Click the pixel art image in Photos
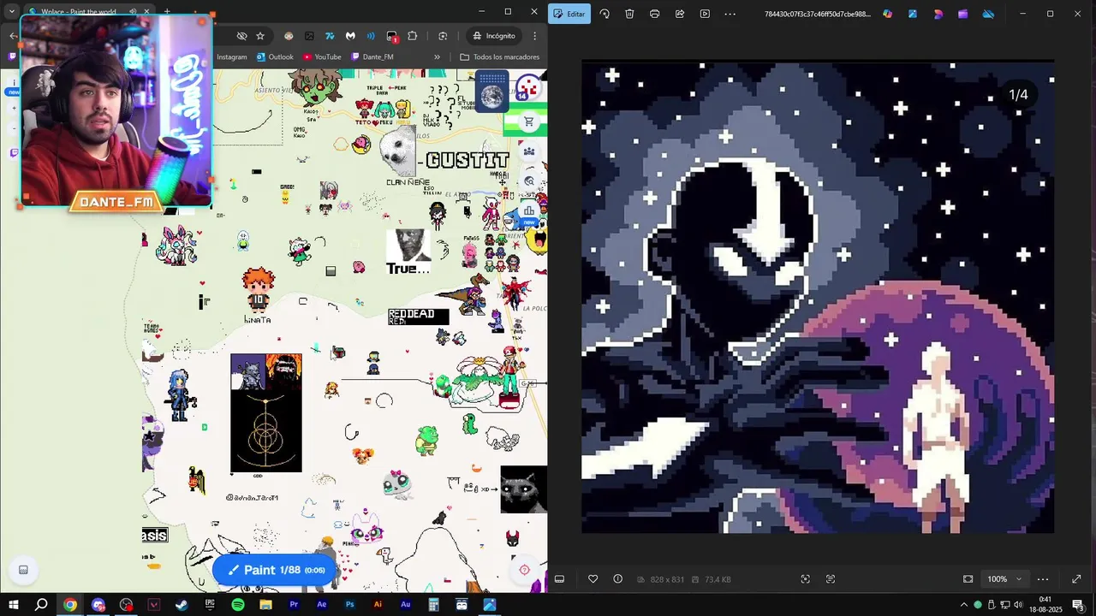The height and width of the screenshot is (616, 1096). click(818, 297)
